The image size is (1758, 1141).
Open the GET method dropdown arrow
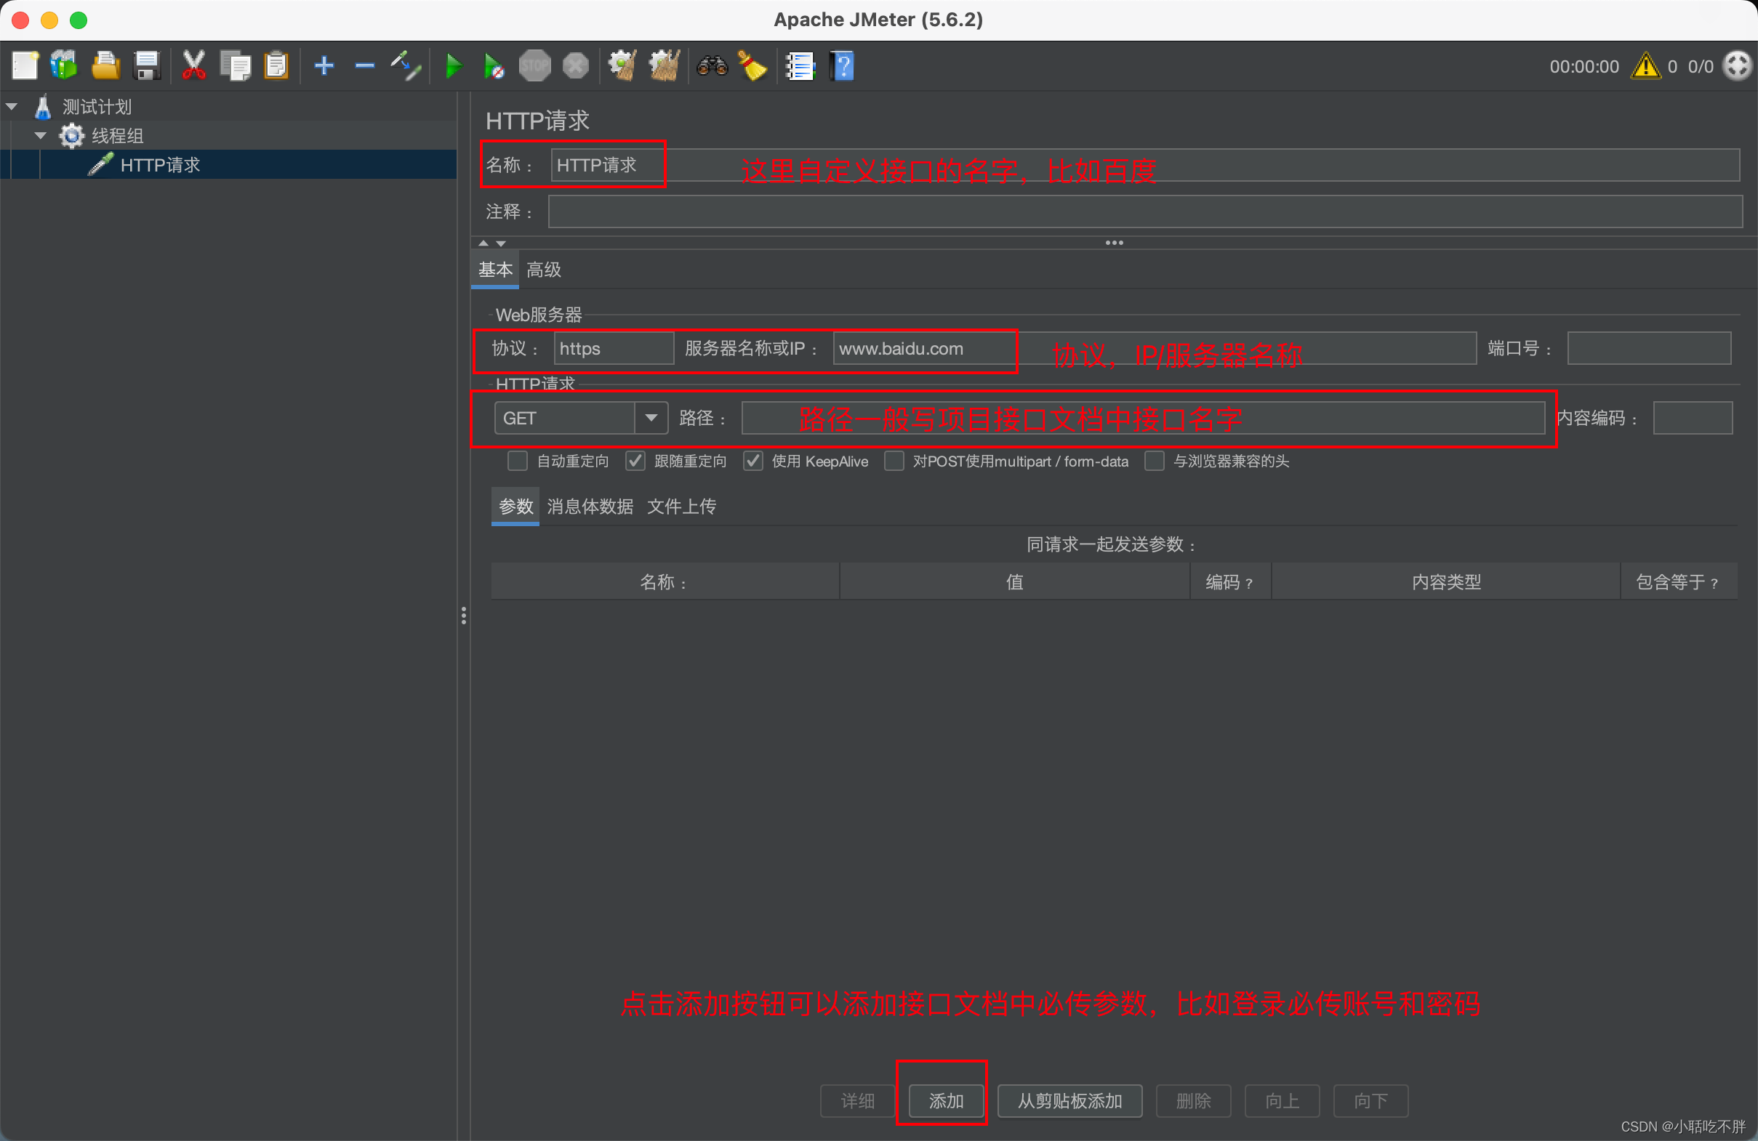coord(651,418)
